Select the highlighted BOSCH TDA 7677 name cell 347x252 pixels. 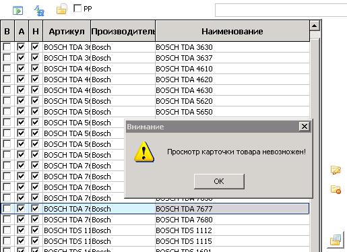coord(232,209)
